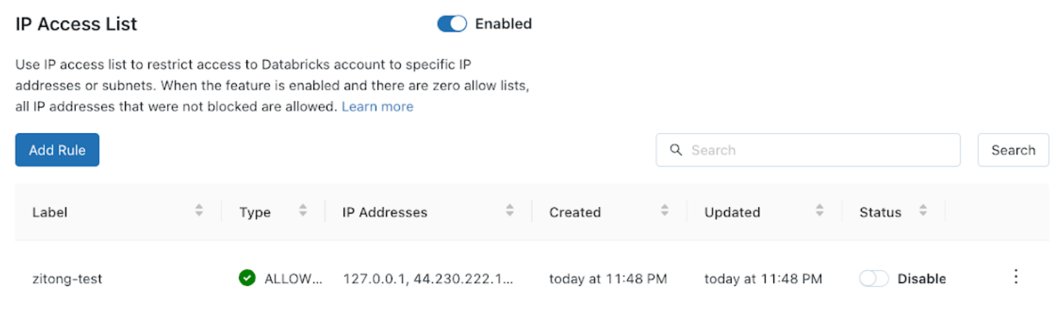The width and height of the screenshot is (1062, 314).
Task: Click the IP Addresses column header text
Action: (x=384, y=212)
